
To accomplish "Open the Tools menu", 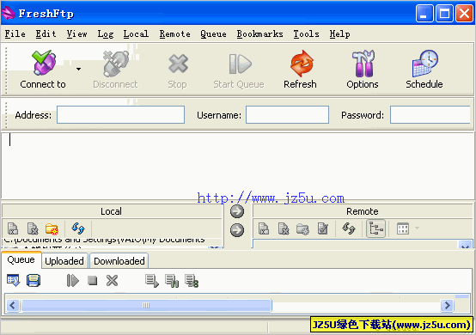I will 306,34.
